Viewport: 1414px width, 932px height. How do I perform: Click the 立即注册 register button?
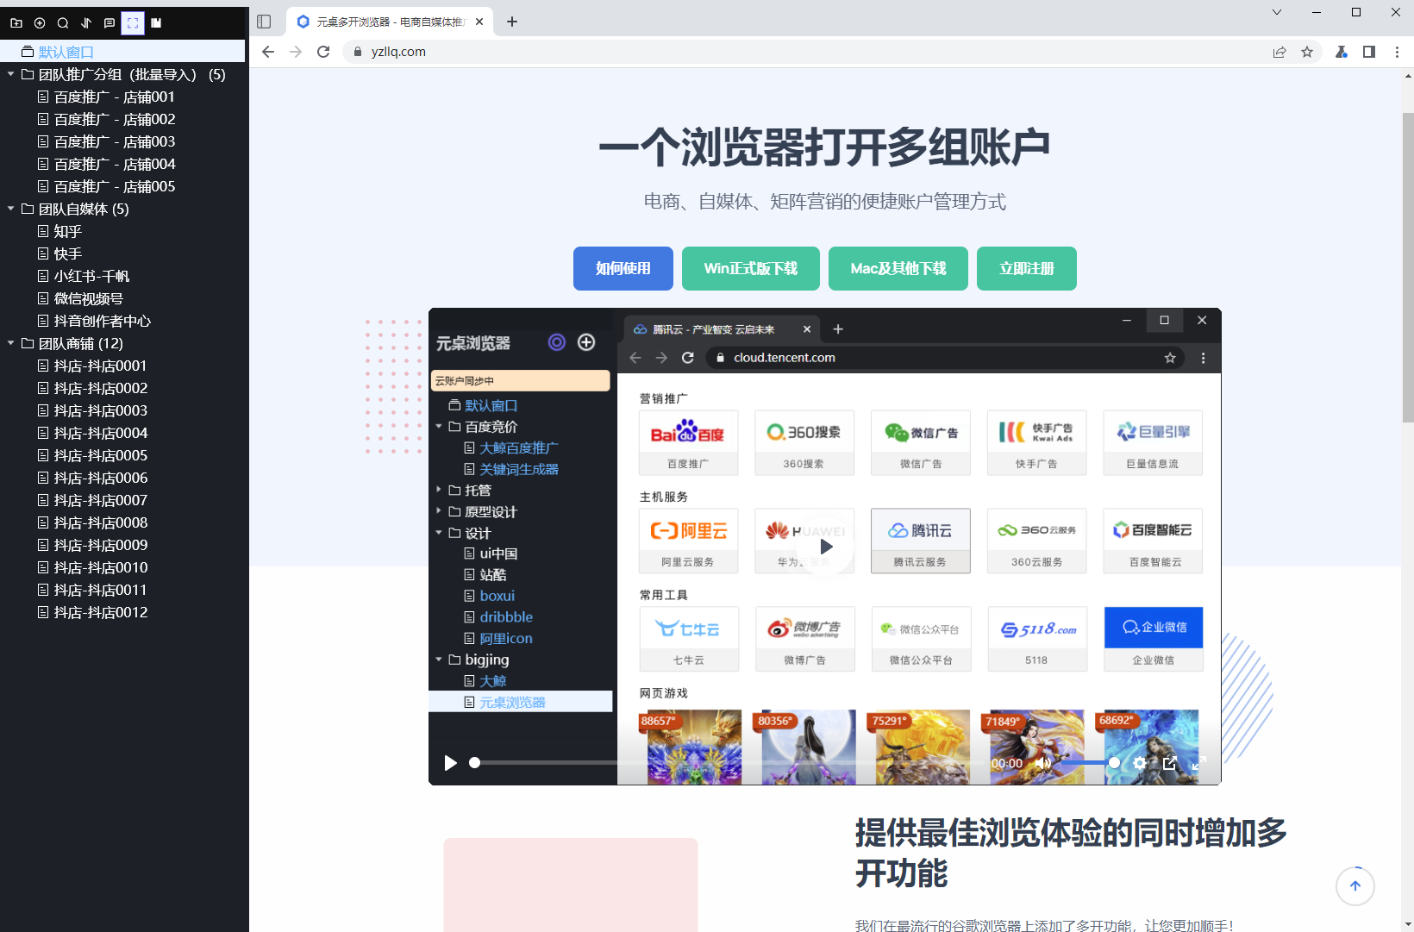1027,268
